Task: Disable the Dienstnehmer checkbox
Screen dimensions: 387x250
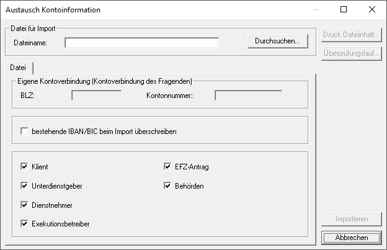Action: (25, 205)
